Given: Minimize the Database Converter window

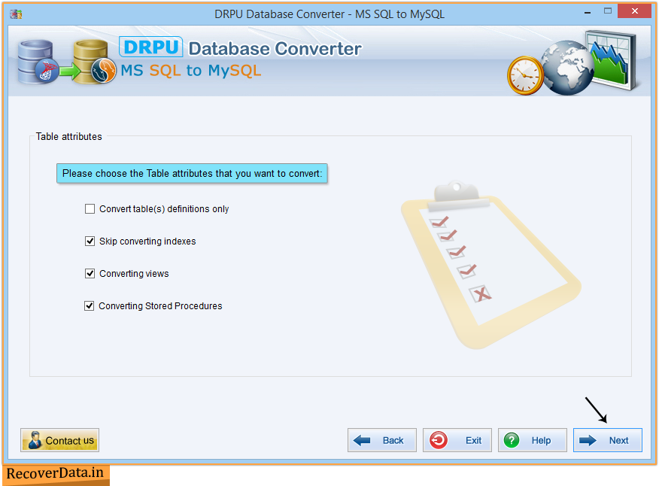Looking at the screenshot, I should point(588,12).
